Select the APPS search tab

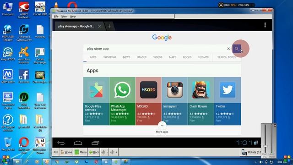pos(93,57)
